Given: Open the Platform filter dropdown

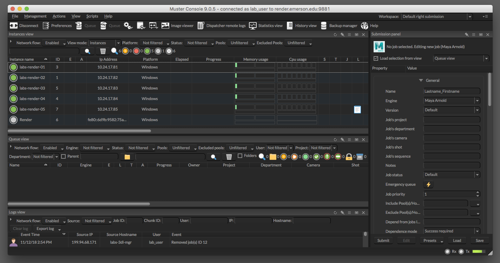Looking at the screenshot, I should coord(154,43).
